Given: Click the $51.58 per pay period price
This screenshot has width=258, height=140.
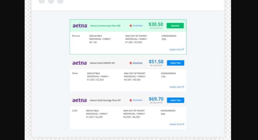Looking at the screenshot, I should 156,62.
